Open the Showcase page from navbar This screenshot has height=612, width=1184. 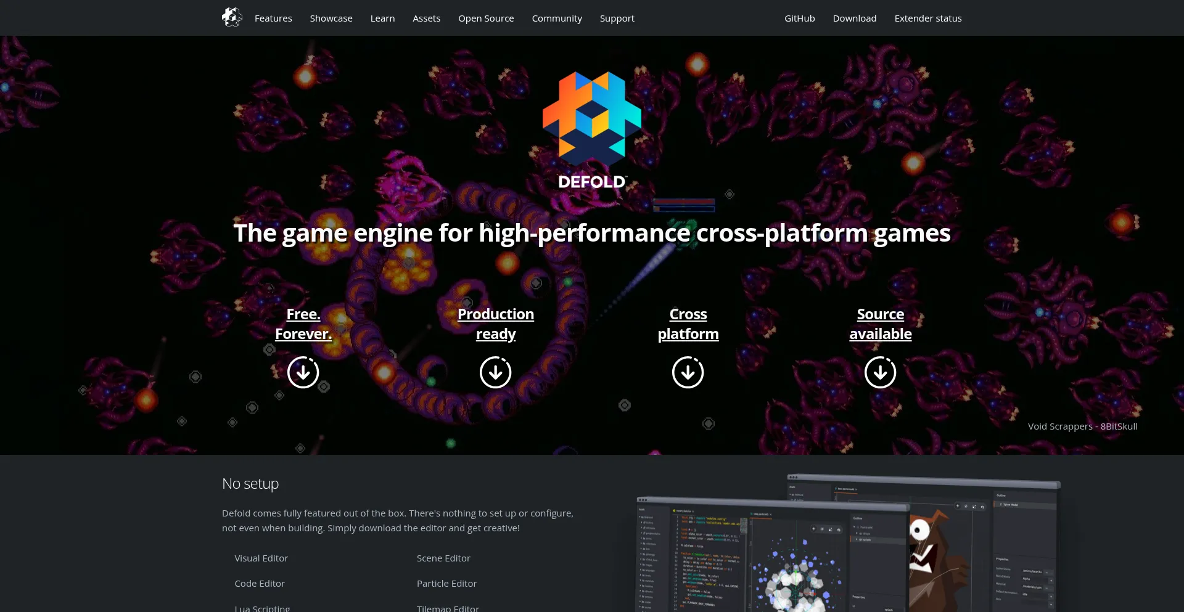click(331, 18)
